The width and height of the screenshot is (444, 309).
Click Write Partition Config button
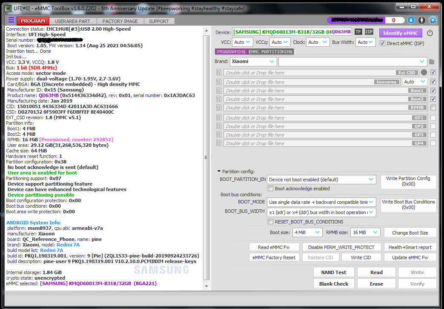click(408, 181)
